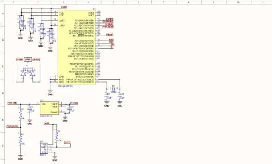Click GND symbol below capacitor C11
The height and width of the screenshot is (164, 272).
pyautogui.click(x=30, y=122)
